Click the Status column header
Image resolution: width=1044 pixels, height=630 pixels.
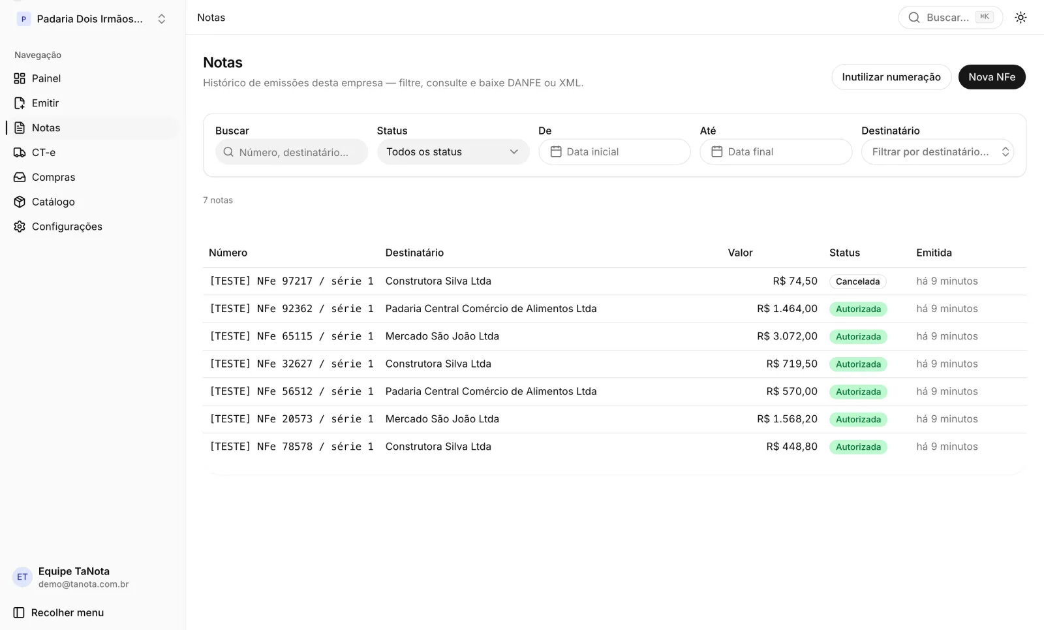[x=844, y=253]
